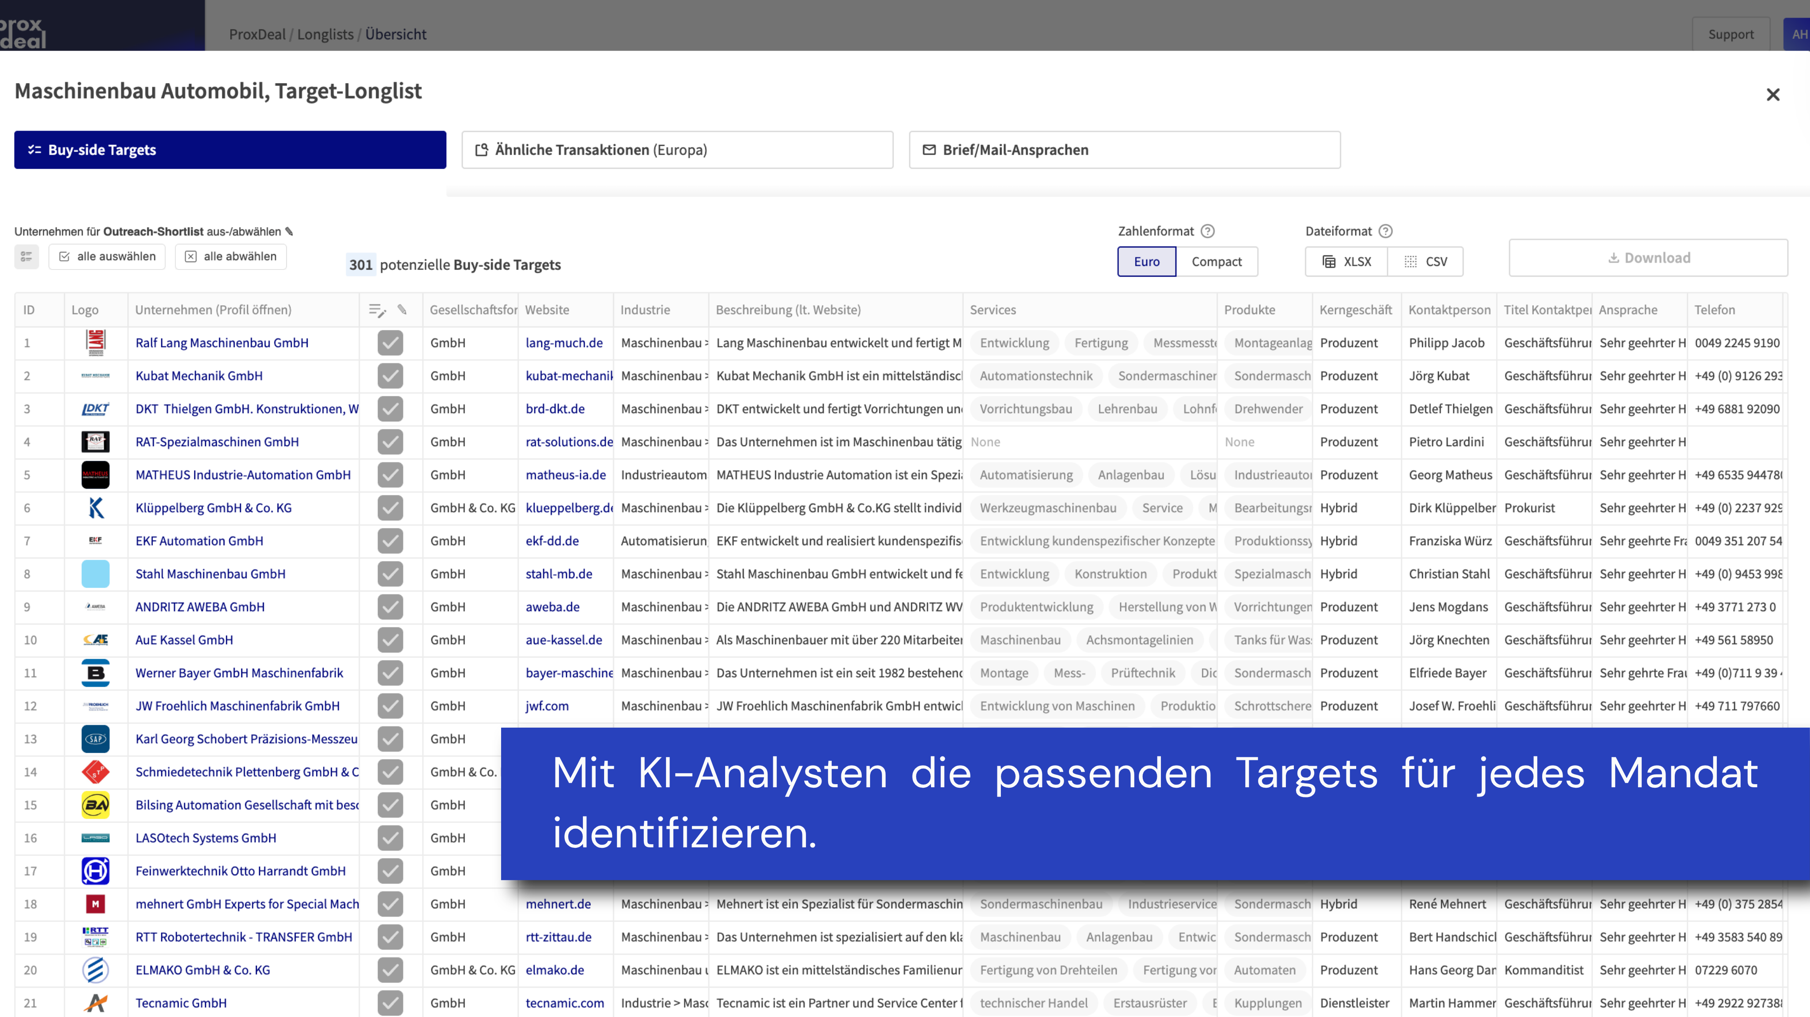Click the Bilsing Automation BA logo
This screenshot has width=1810, height=1017.
(x=95, y=805)
